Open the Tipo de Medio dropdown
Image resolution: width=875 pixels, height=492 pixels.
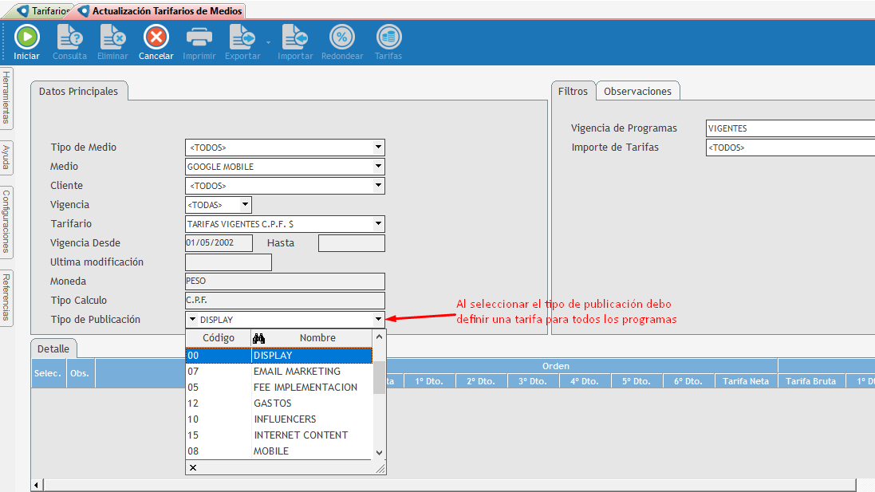(378, 148)
